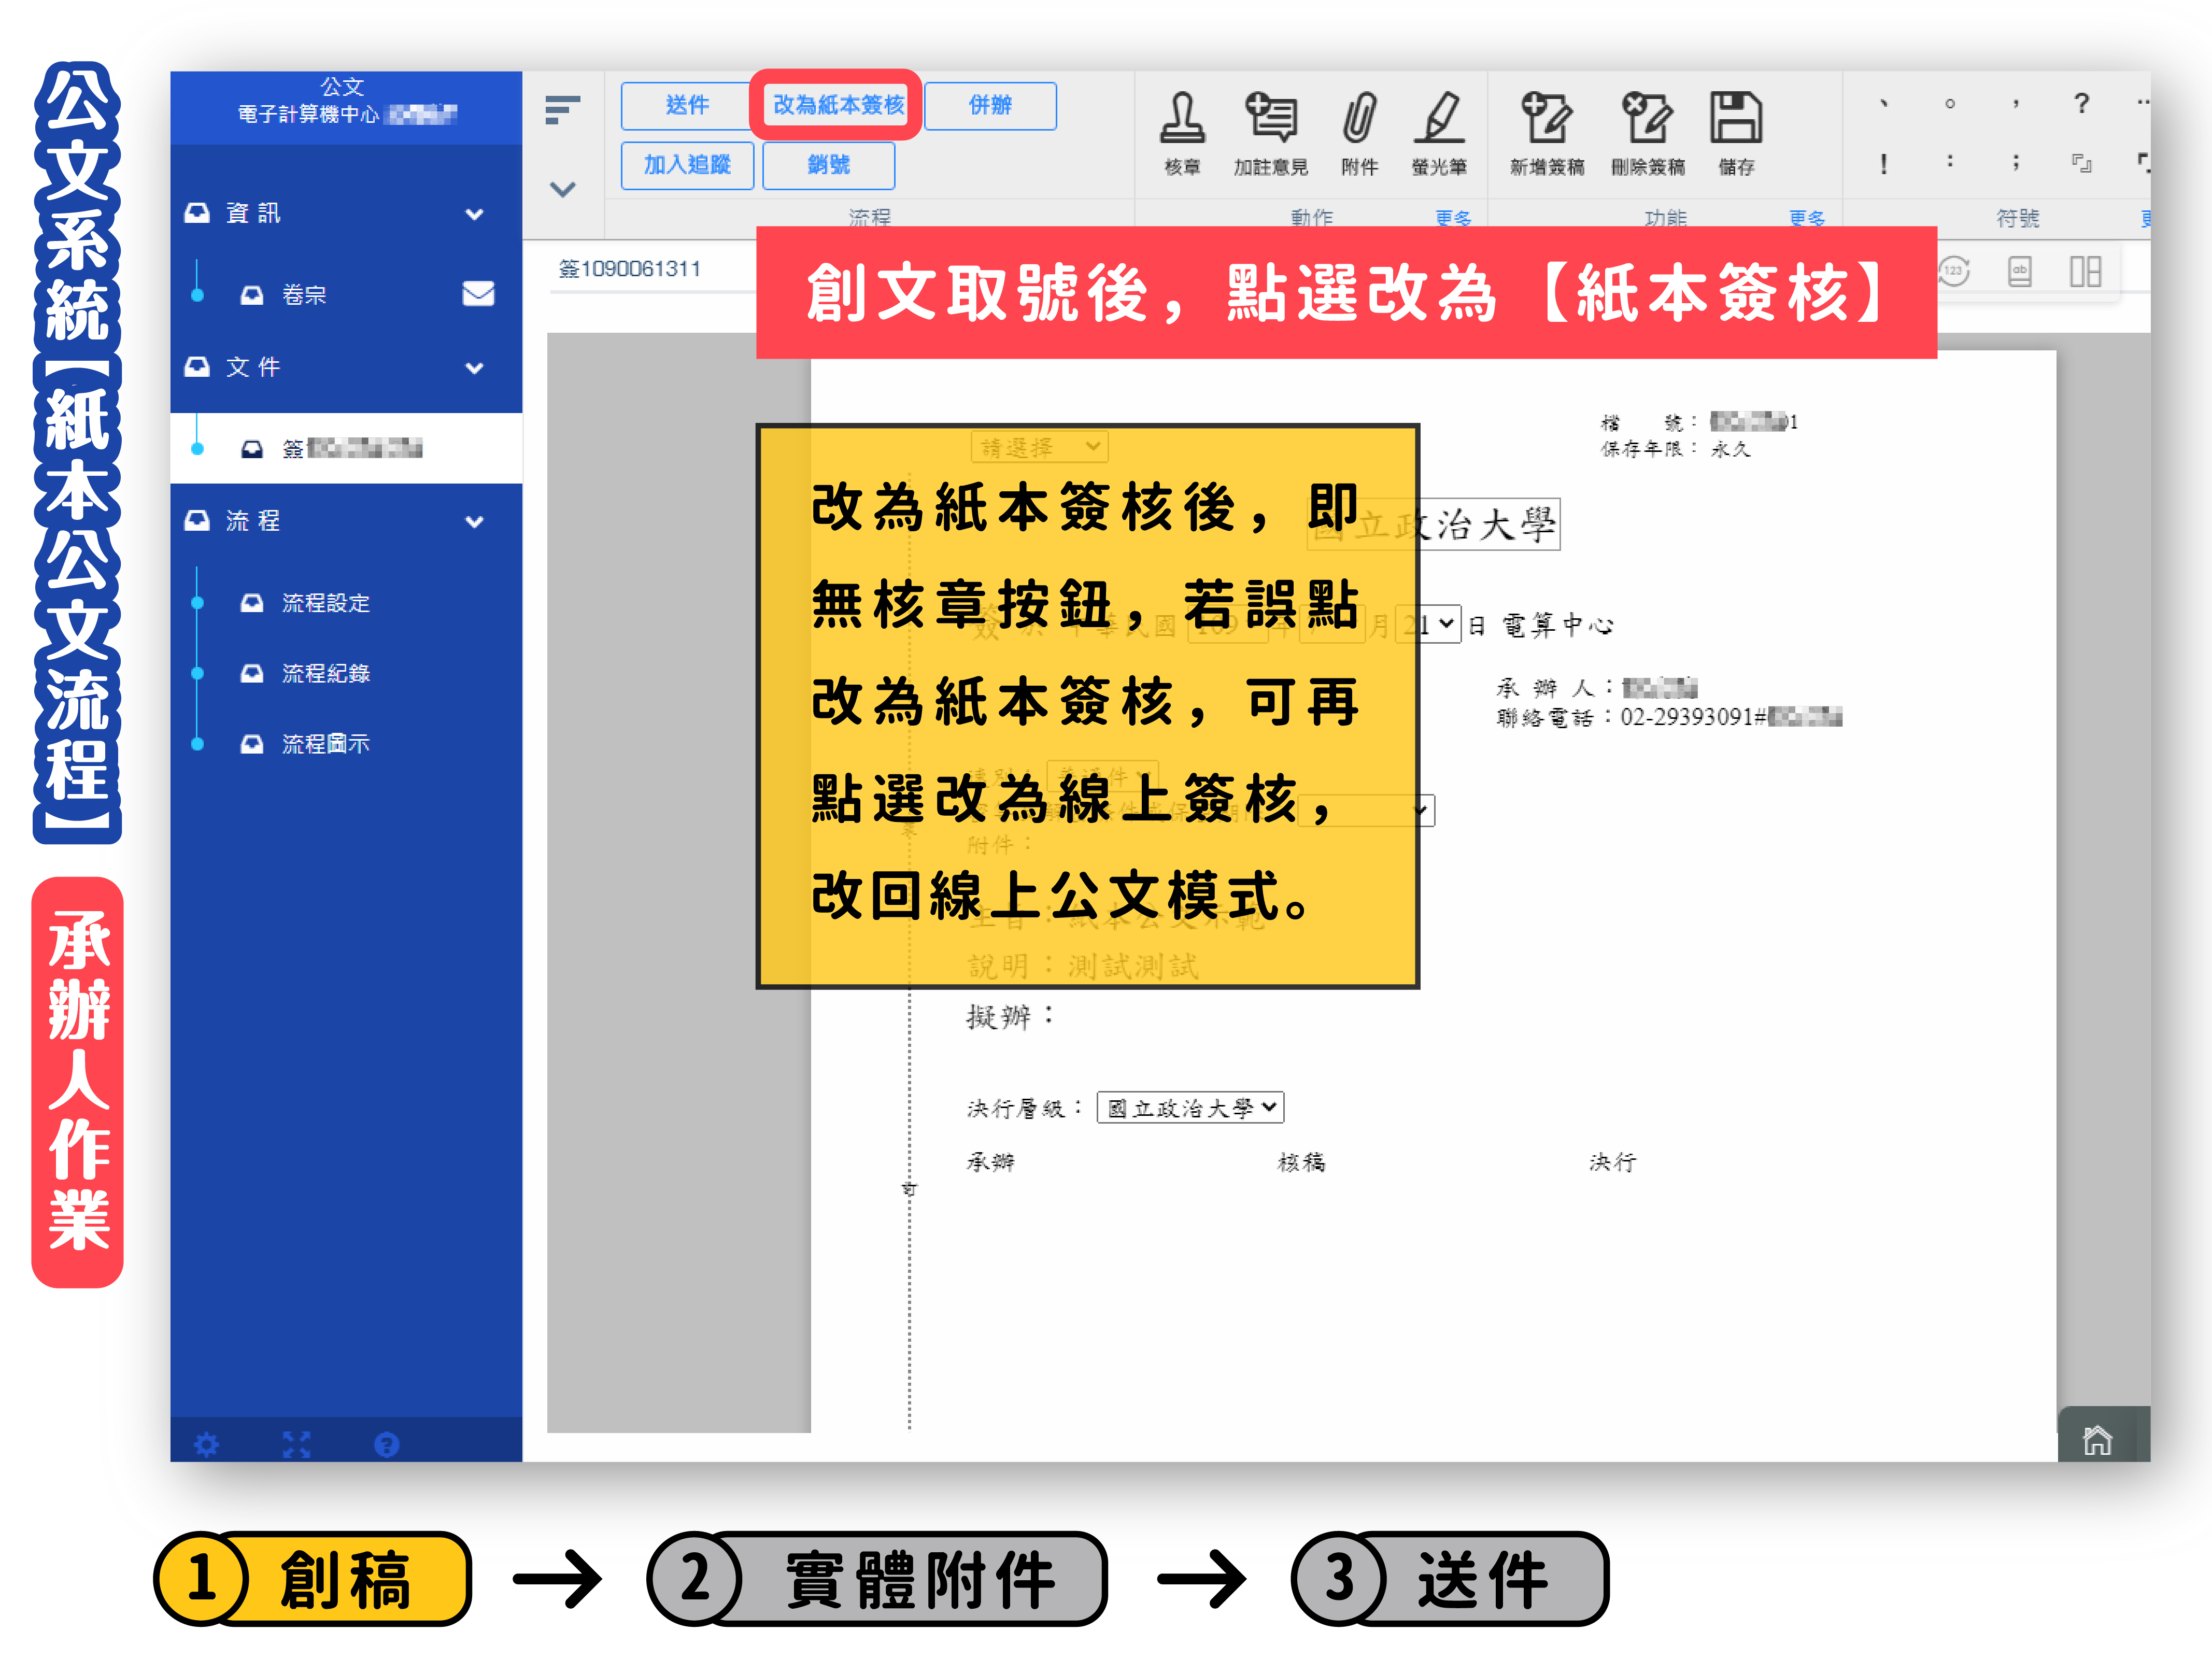Click the 核稿 signature column label
This screenshot has width=2212, height=1659.
(1301, 1162)
